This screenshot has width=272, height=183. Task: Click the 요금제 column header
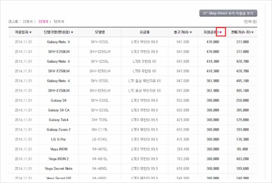tap(145, 32)
